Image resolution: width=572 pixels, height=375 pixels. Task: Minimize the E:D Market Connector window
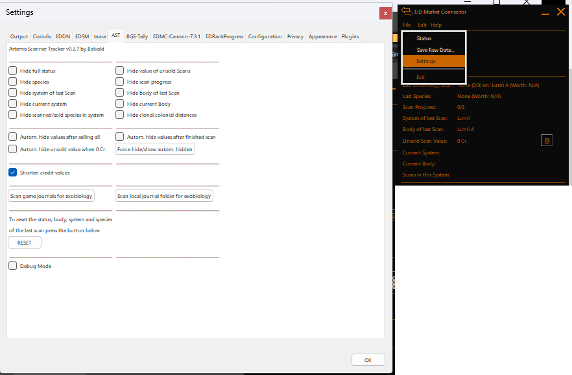point(545,14)
